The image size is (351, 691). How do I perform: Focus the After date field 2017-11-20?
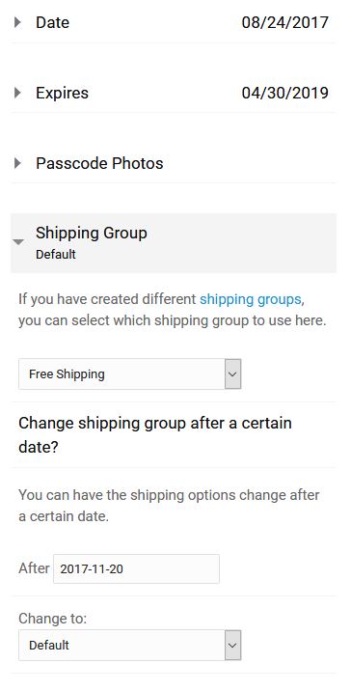pos(136,568)
